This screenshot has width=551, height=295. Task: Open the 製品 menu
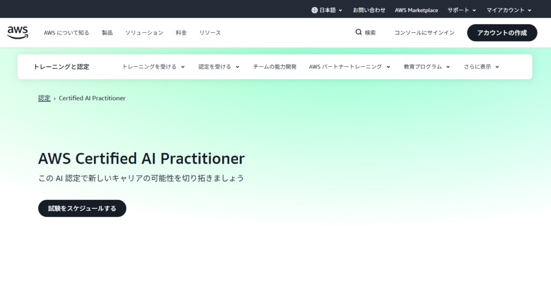(x=107, y=33)
